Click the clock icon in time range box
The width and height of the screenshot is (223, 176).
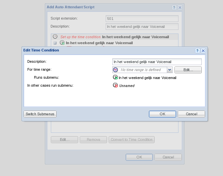(115, 70)
